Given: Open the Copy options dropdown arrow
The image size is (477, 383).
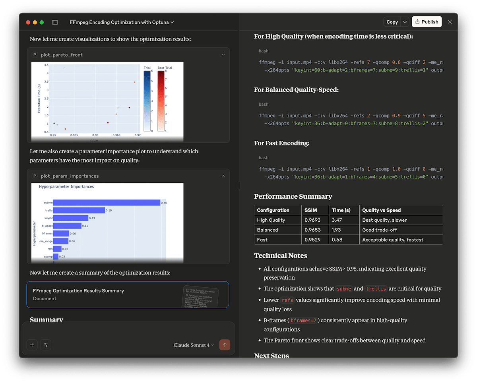Looking at the screenshot, I should click(405, 22).
